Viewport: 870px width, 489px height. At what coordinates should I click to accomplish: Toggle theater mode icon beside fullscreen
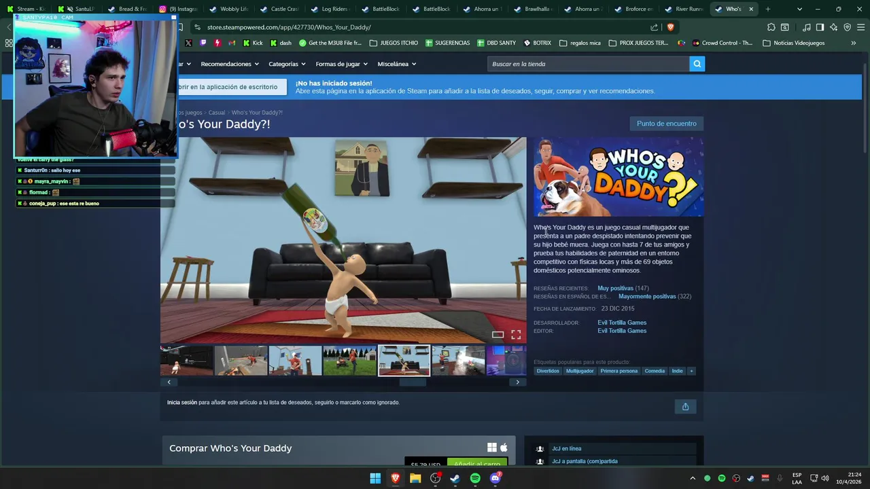[x=498, y=335]
